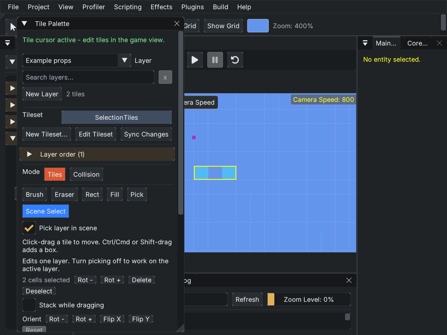This screenshot has width=447, height=335.
Task: Switch to the Main... tab
Action: point(386,43)
